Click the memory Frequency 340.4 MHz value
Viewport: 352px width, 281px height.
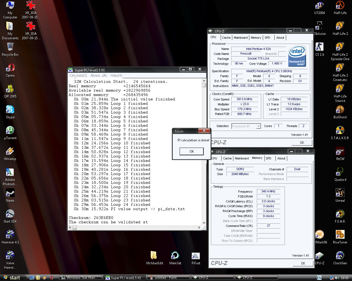(268, 192)
